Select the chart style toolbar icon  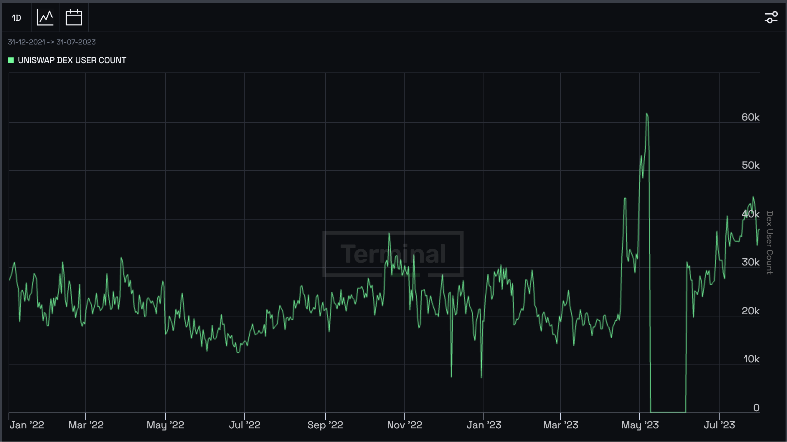[x=45, y=17]
